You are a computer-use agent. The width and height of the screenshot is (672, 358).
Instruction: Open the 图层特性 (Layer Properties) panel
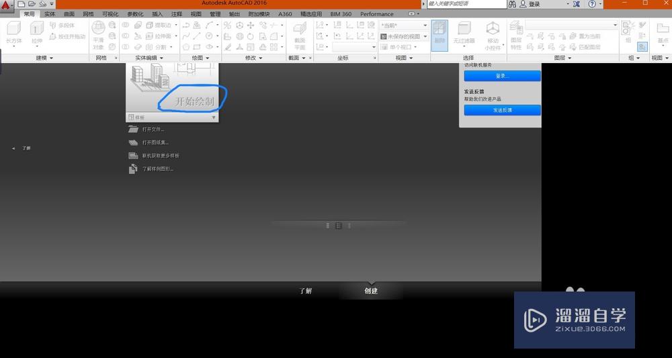coord(516,36)
